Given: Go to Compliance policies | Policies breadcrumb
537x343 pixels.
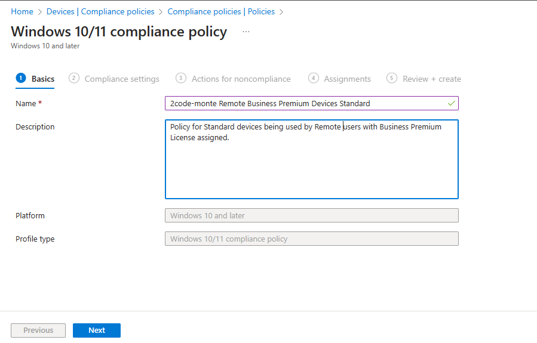Looking at the screenshot, I should click(221, 11).
